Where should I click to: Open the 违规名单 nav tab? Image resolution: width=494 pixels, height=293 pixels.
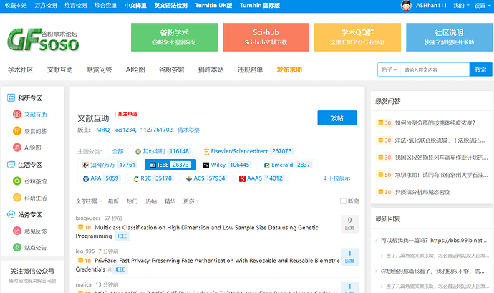pyautogui.click(x=250, y=69)
